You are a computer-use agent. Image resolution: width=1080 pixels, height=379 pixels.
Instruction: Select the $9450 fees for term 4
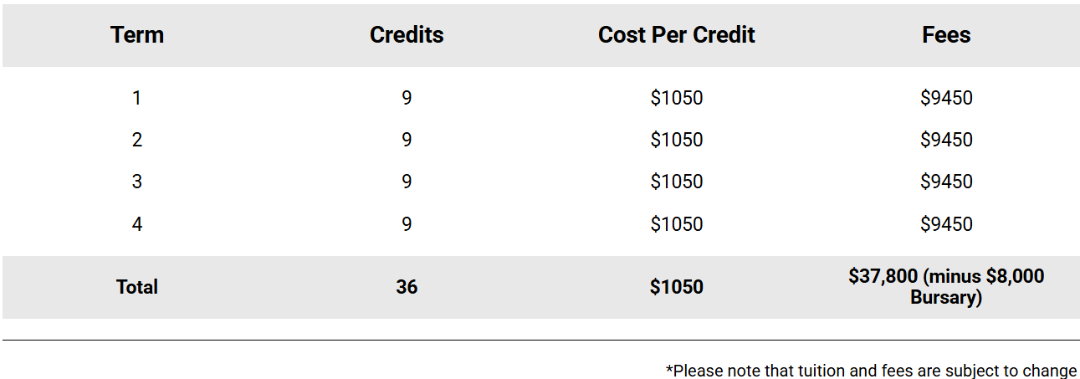click(x=946, y=224)
